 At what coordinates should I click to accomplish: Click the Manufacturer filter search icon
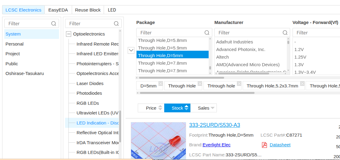click(285, 32)
